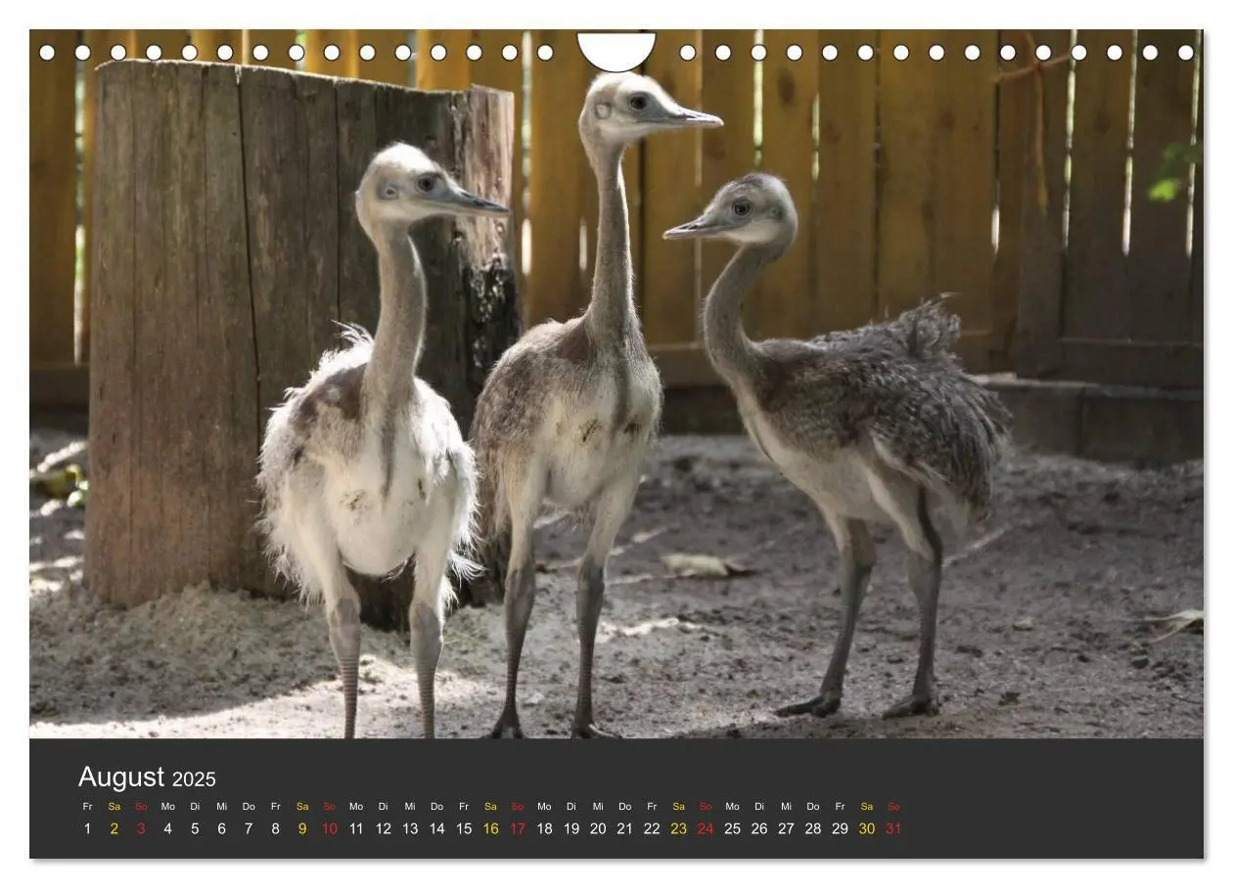Click the yellow Saturday date 23
Screen dimensions: 1233x888
679,828
